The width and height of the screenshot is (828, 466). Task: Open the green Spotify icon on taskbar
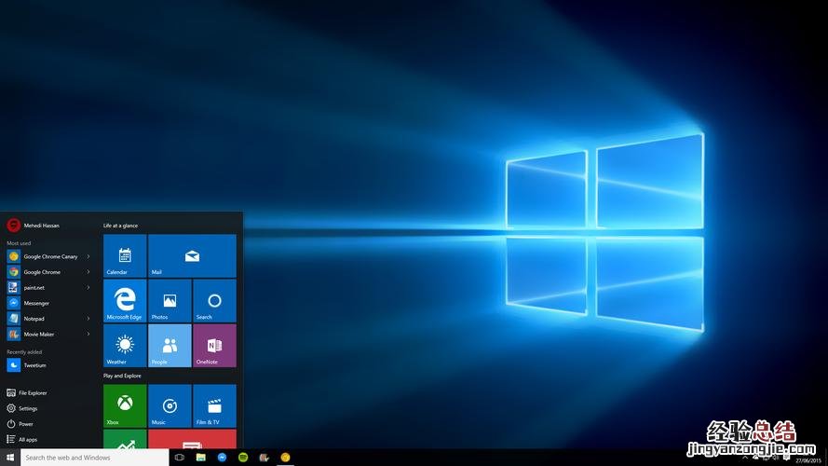click(x=243, y=458)
